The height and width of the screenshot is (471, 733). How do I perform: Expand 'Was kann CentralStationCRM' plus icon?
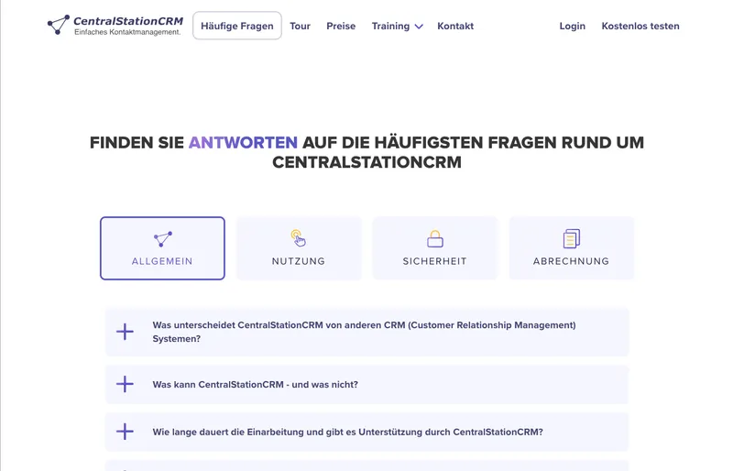click(x=125, y=384)
